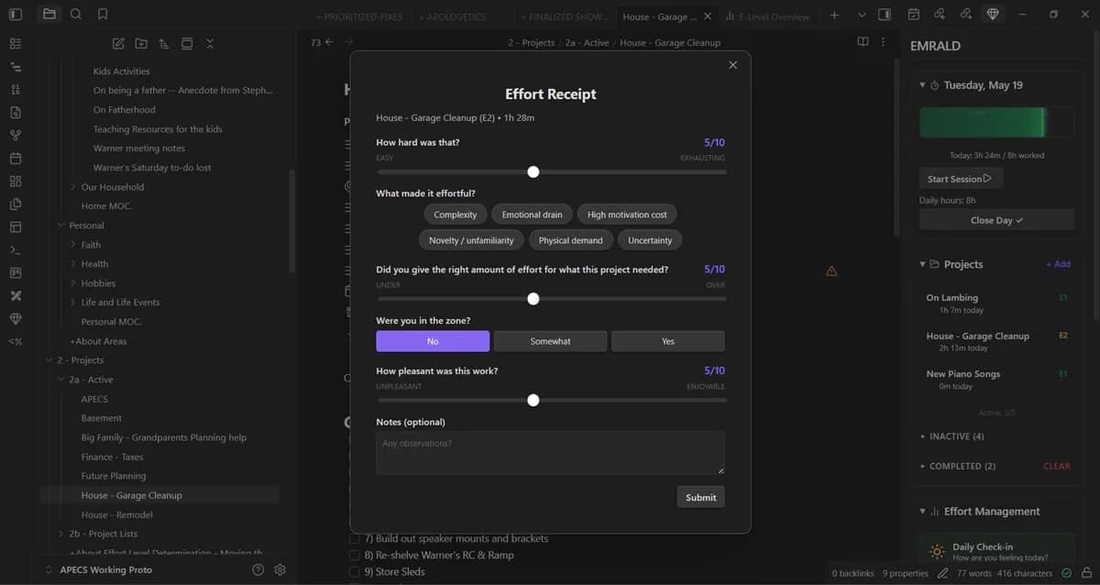Click the new folder icon
This screenshot has height=585, width=1100.
tap(140, 43)
